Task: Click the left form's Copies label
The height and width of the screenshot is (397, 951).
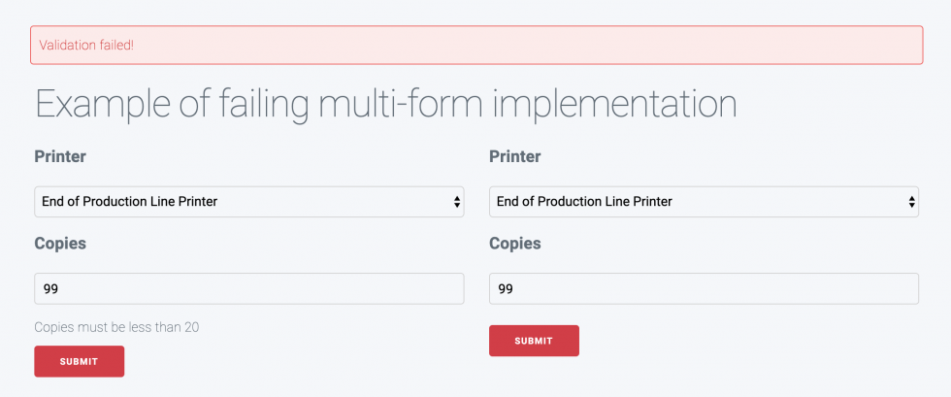Action: point(60,244)
